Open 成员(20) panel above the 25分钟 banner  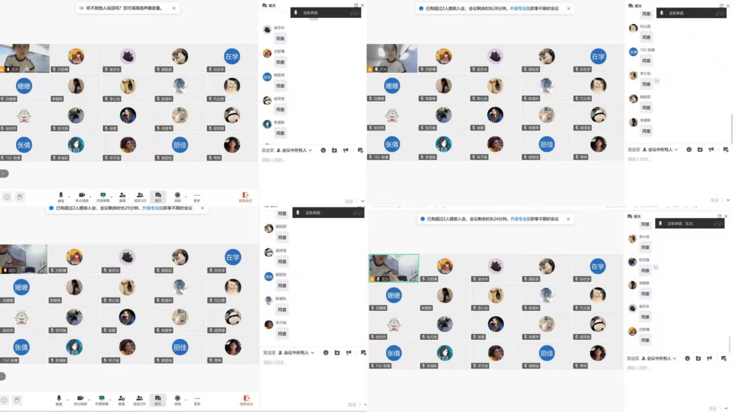point(140,197)
